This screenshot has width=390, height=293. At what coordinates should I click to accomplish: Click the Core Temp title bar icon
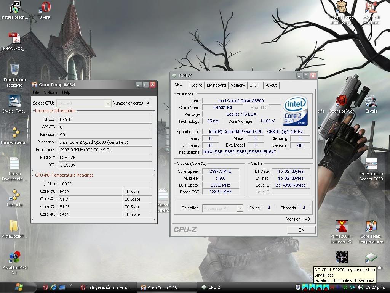click(x=35, y=85)
